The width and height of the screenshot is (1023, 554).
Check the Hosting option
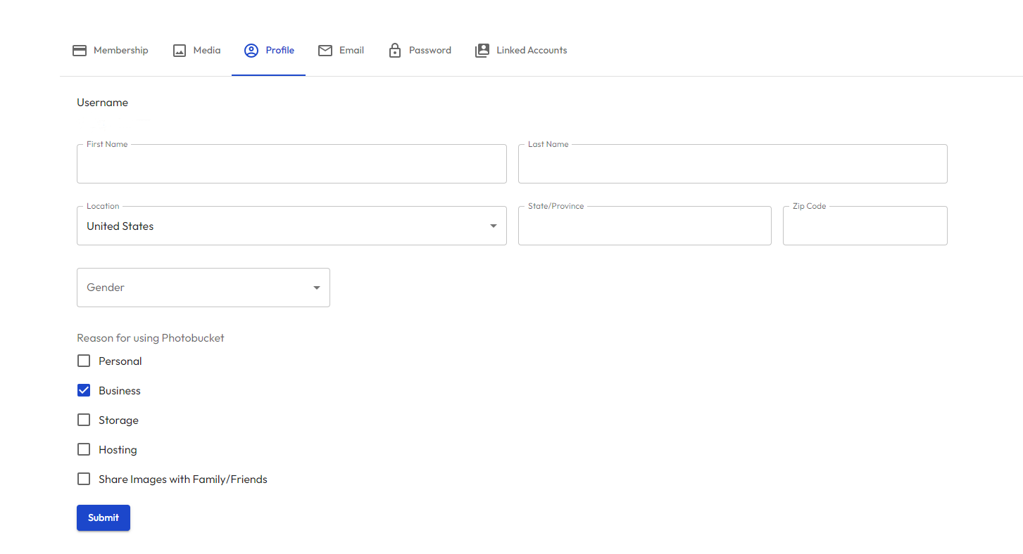click(84, 450)
